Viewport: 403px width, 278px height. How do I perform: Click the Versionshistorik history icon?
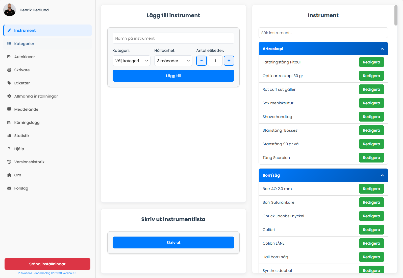(x=9, y=162)
